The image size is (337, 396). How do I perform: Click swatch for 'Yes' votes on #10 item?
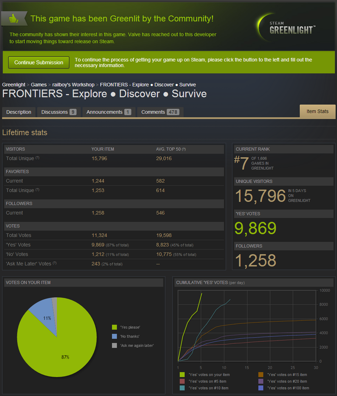(x=182, y=388)
